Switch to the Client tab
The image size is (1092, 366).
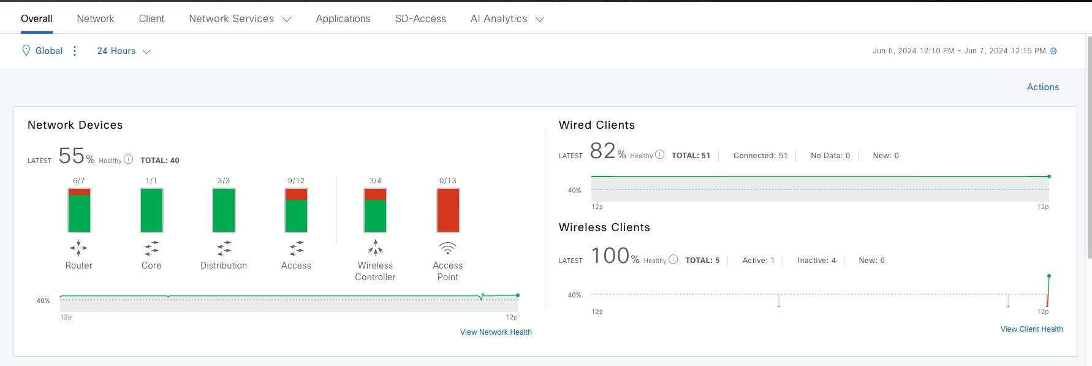click(151, 19)
